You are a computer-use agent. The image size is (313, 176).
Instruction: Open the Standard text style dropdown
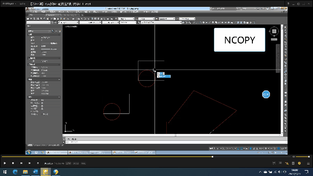(x=167, y=19)
